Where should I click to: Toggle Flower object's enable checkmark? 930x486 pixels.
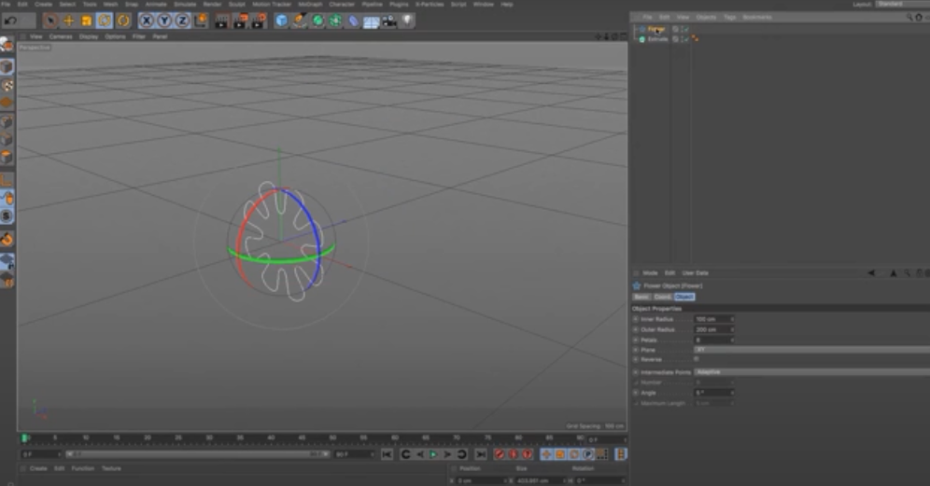coord(685,29)
